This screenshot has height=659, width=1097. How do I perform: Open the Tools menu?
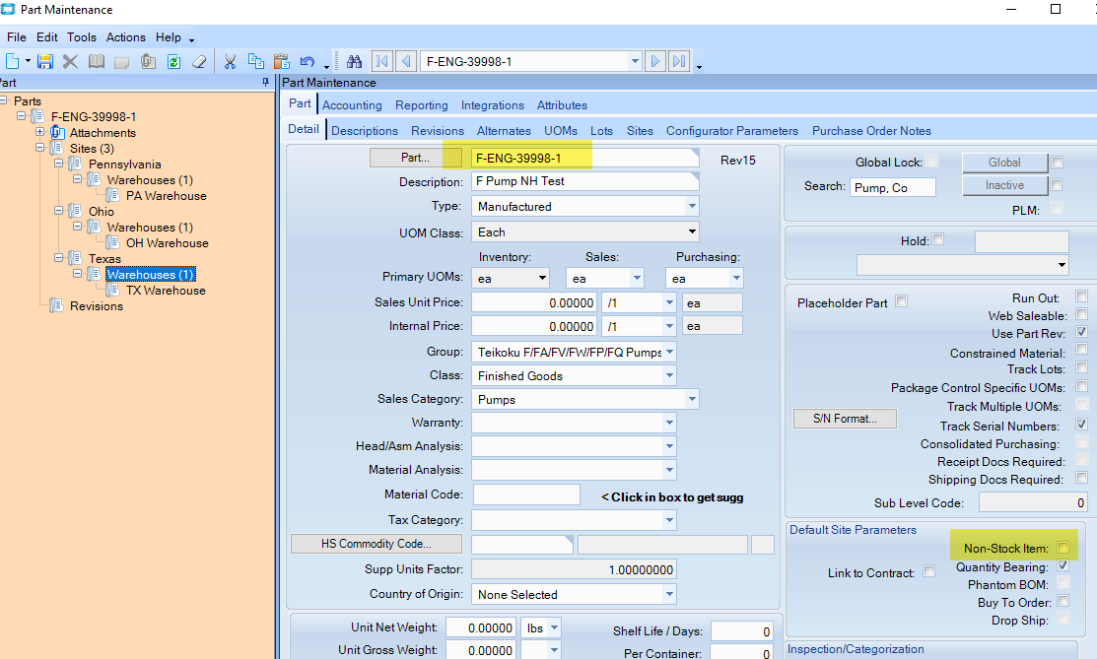82,37
